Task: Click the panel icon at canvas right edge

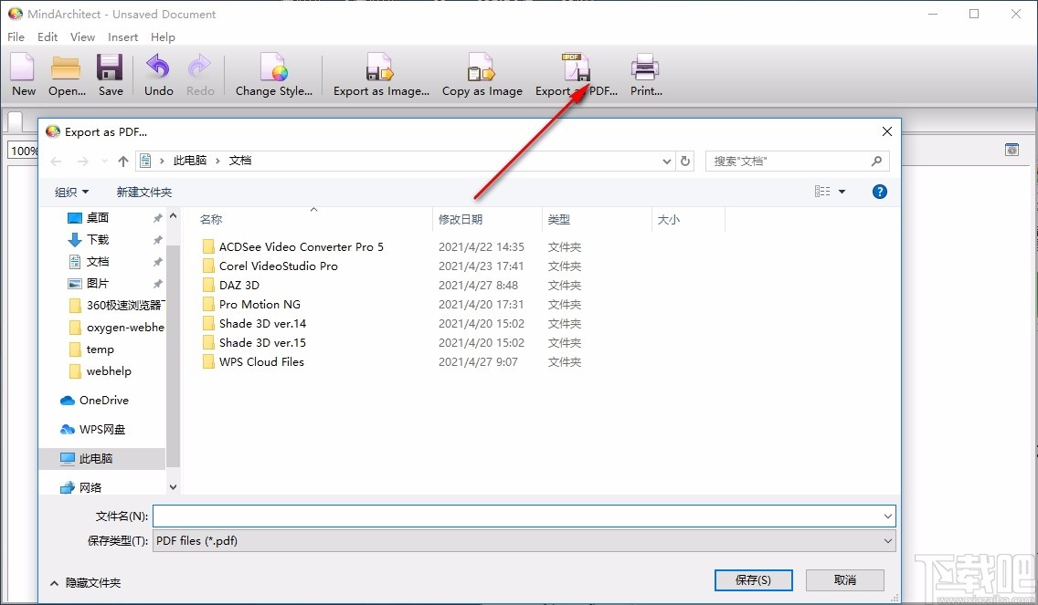Action: (1012, 150)
